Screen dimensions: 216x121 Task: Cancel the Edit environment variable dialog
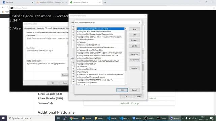[x=134, y=90]
